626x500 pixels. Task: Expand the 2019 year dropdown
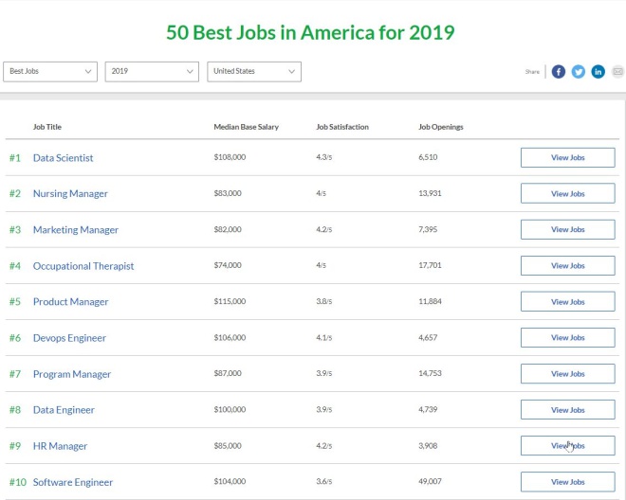click(x=152, y=72)
